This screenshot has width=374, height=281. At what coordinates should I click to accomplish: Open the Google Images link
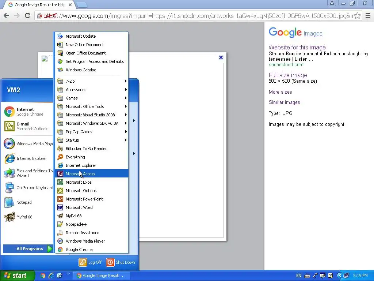click(x=313, y=33)
